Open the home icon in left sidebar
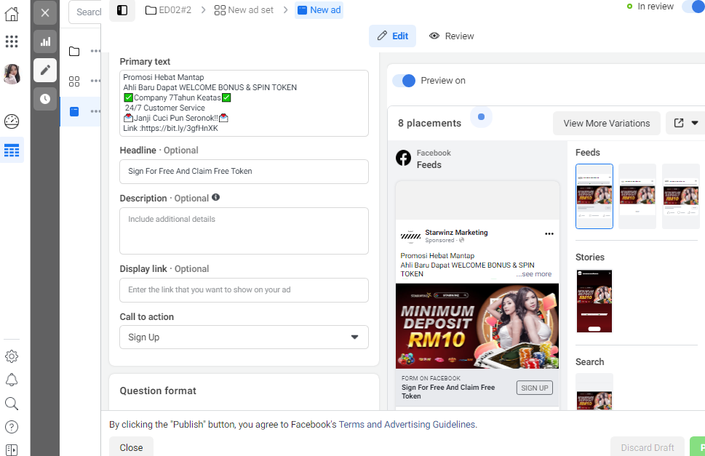The height and width of the screenshot is (456, 705). [x=12, y=14]
